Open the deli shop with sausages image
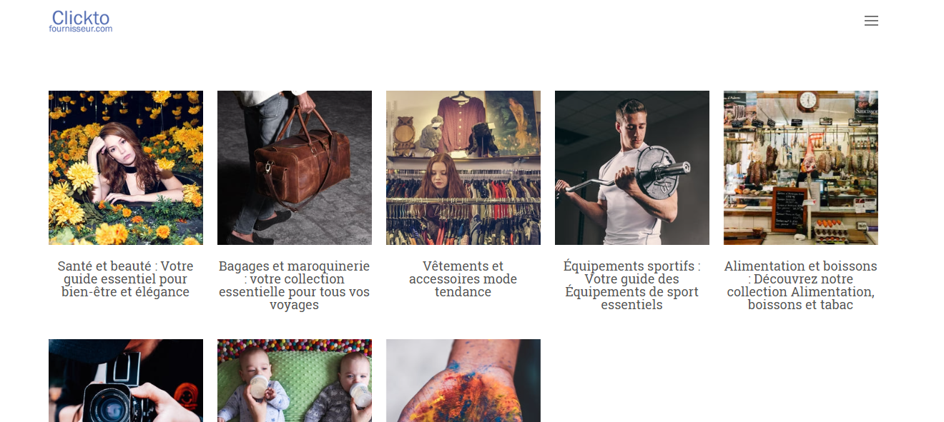Viewport: 944px width, 422px height. coord(801,168)
